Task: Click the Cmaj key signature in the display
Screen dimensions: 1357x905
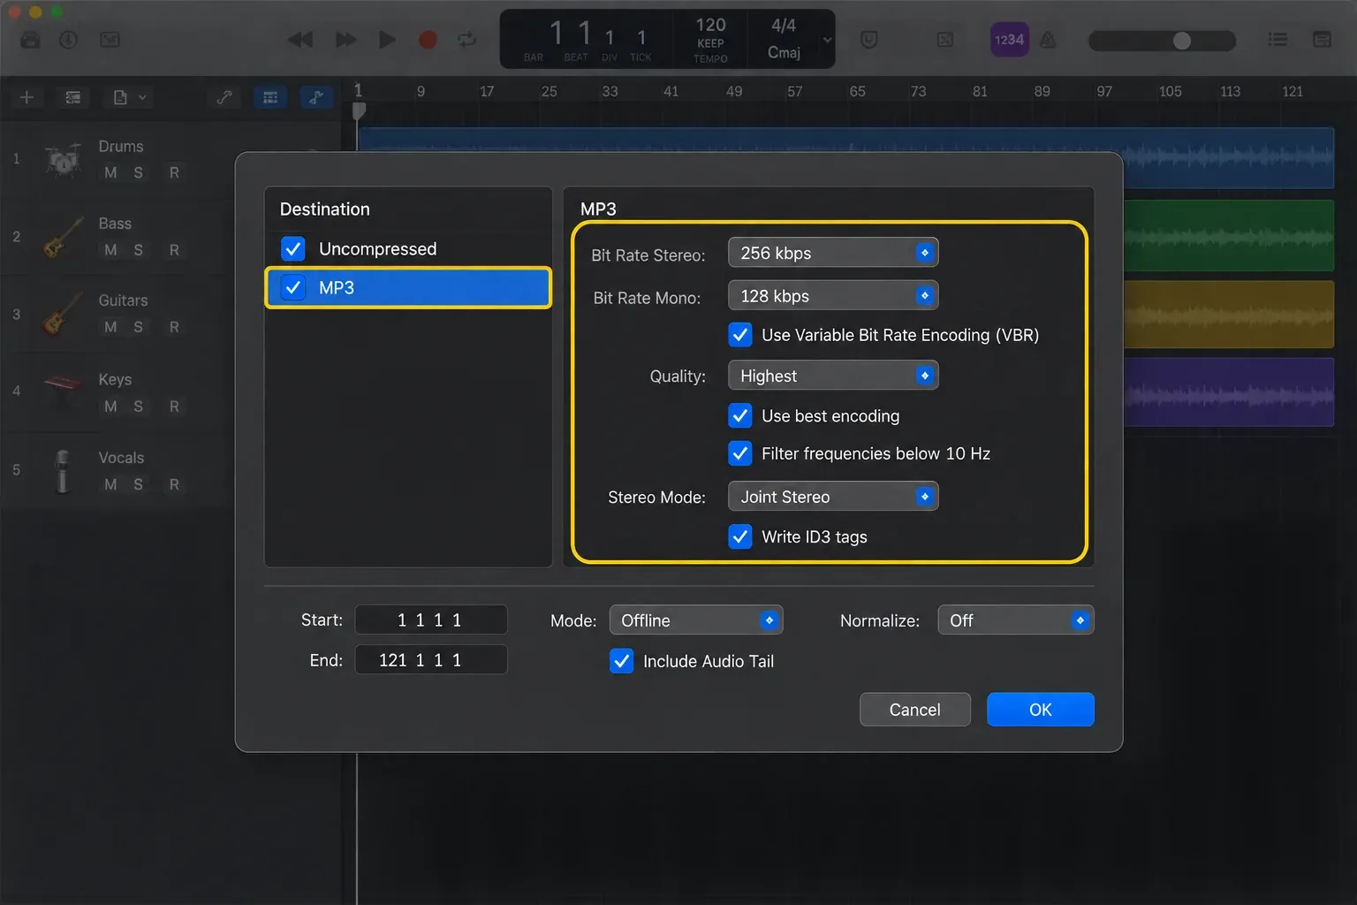Action: point(784,53)
